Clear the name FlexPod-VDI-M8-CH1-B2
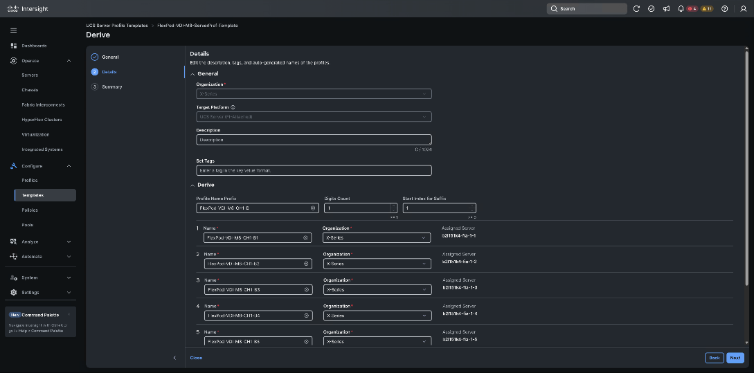 point(306,264)
